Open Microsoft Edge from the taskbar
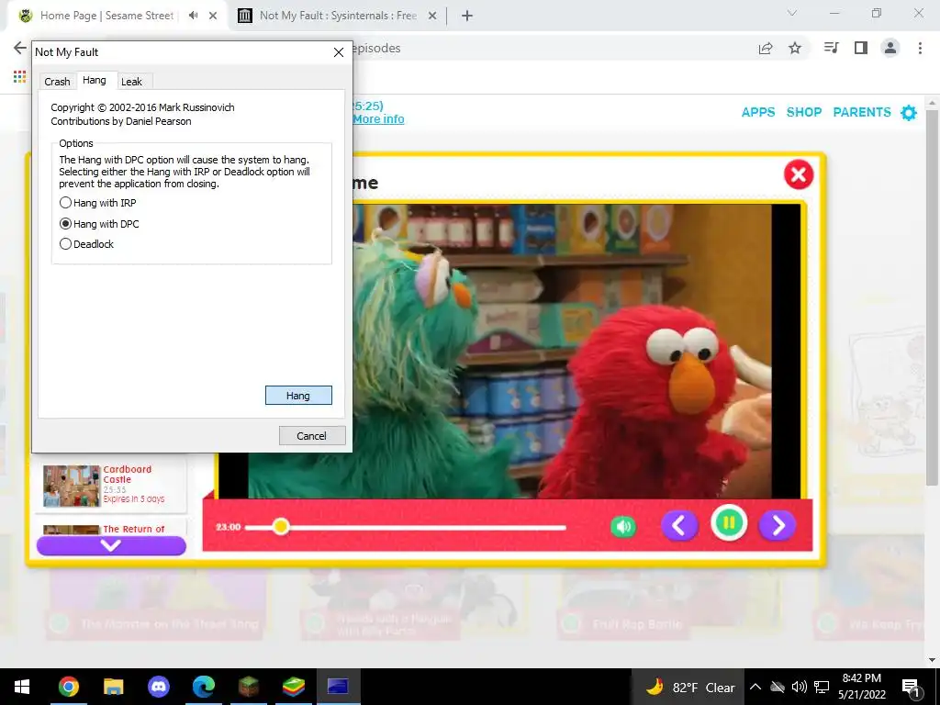Screen dimensions: 940x705 pos(203,687)
